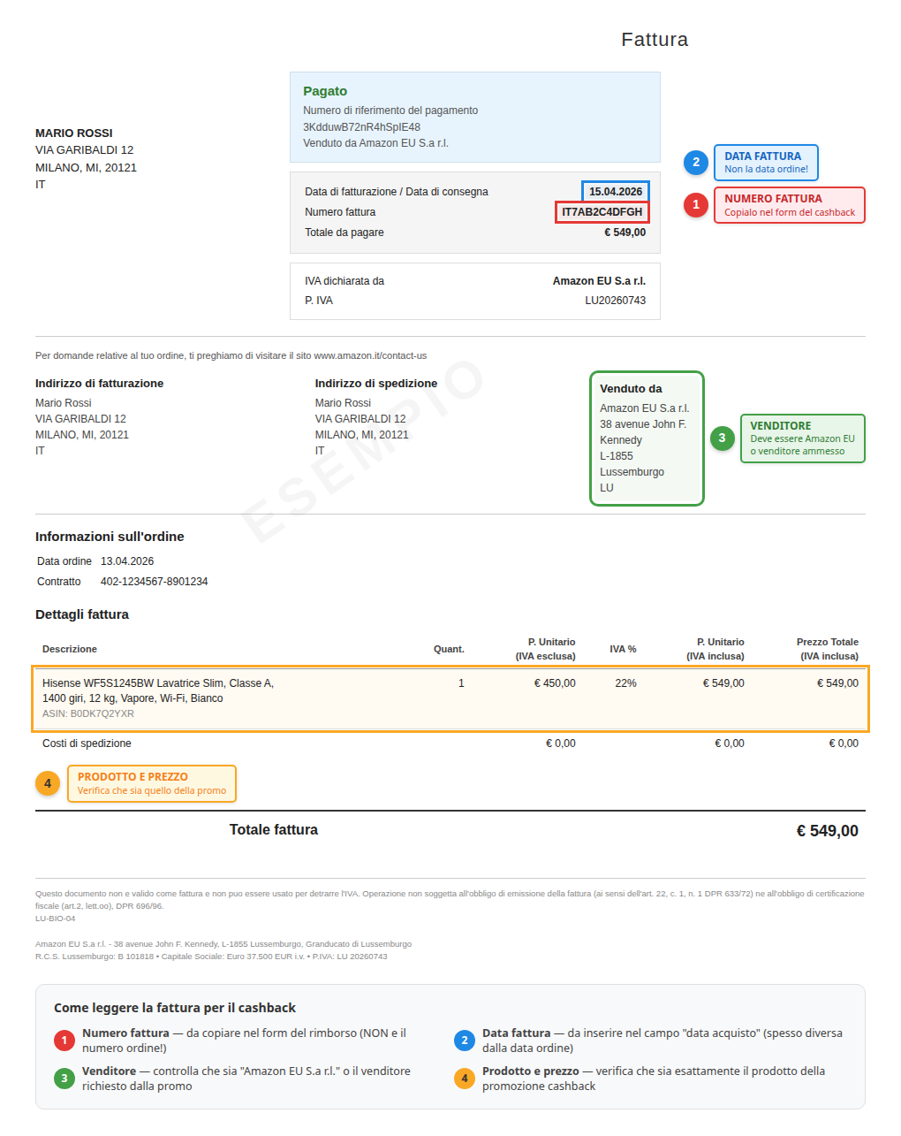Image resolution: width=901 pixels, height=1136 pixels.
Task: Open the VENDITORE callout box
Action: point(802,438)
